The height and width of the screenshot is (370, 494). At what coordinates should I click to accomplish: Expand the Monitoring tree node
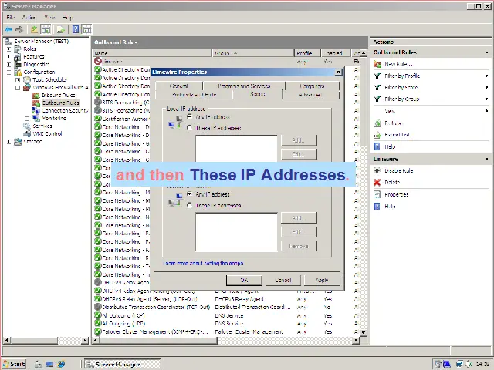pos(27,119)
